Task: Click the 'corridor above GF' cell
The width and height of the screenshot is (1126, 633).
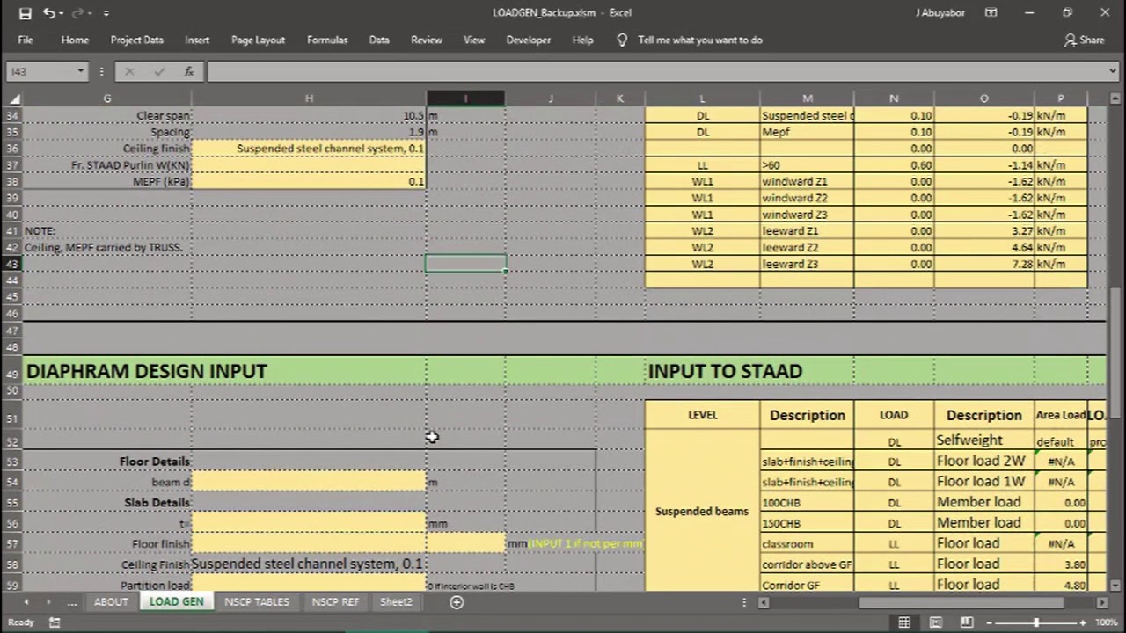Action: (807, 564)
